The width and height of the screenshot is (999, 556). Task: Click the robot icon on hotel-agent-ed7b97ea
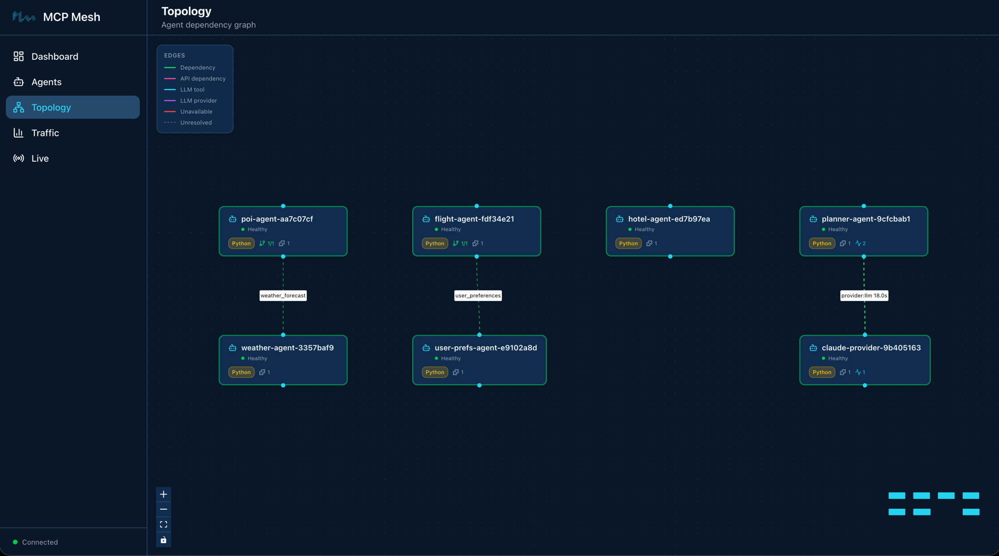coord(619,219)
